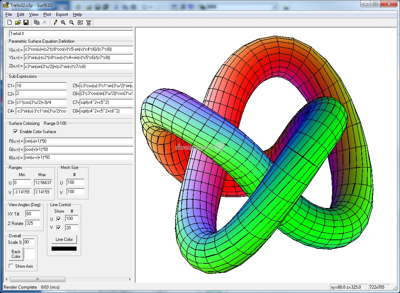Click the C5 sub-expression field
The image size is (400, 293).
pyautogui.click(x=106, y=86)
